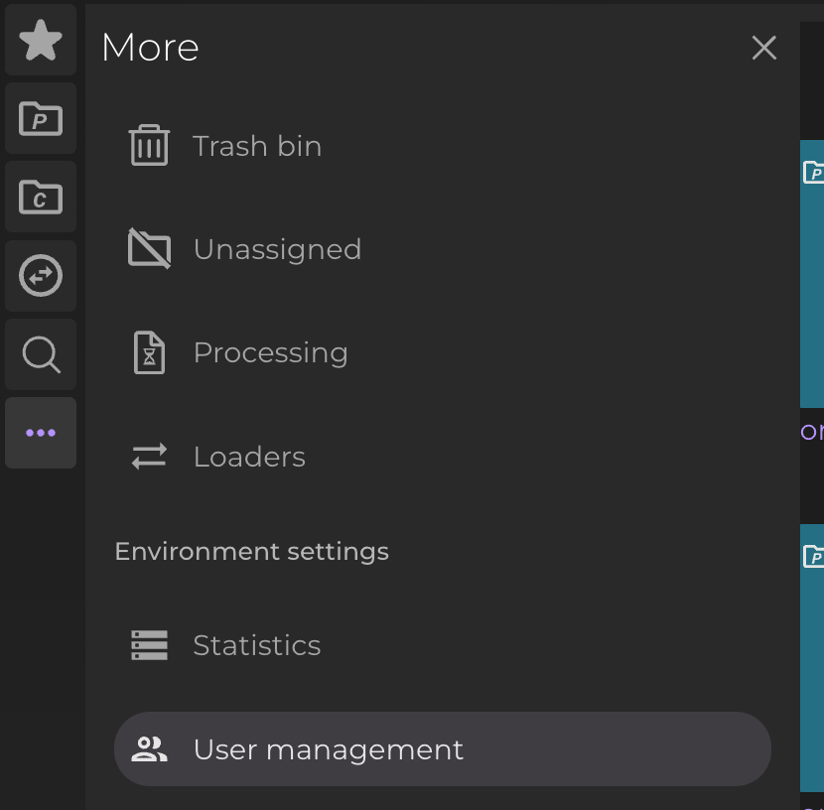Click the C folder icon in sidebar
The width and height of the screenshot is (824, 810).
[x=41, y=198]
